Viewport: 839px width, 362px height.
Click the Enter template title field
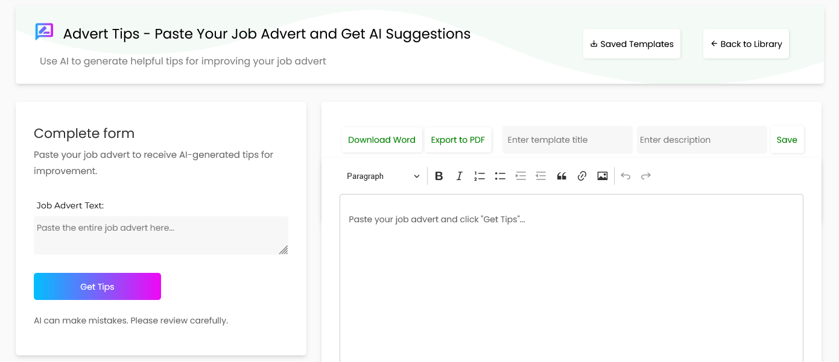(567, 140)
